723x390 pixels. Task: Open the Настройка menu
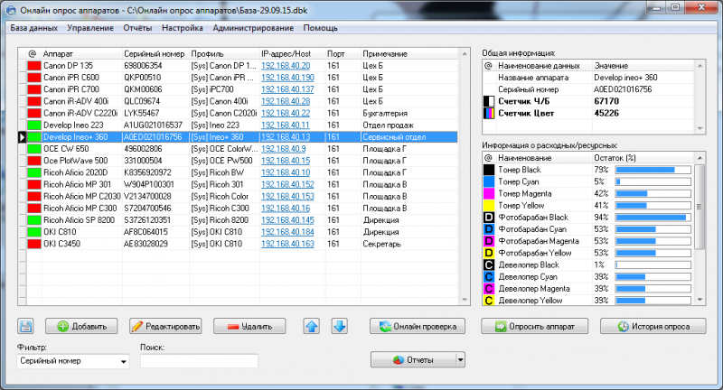click(183, 28)
